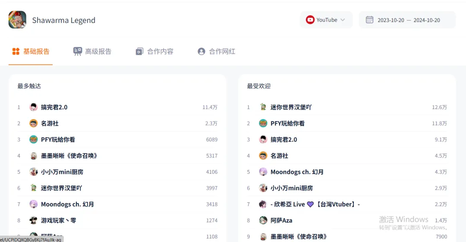Open 阿萨Aza name in 最受欢迎

[x=281, y=220]
